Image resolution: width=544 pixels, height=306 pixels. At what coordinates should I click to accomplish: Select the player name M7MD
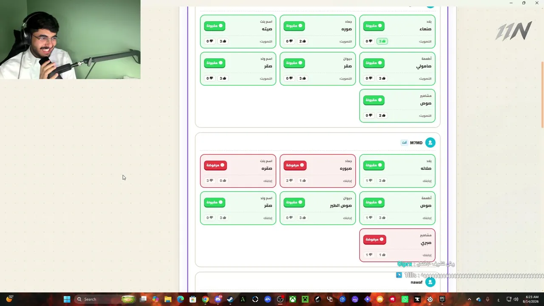[416, 143]
